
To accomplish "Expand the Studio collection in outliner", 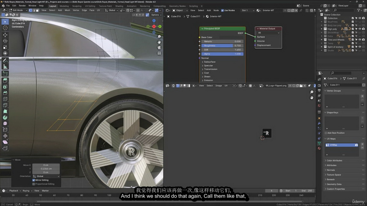I will 321,50.
